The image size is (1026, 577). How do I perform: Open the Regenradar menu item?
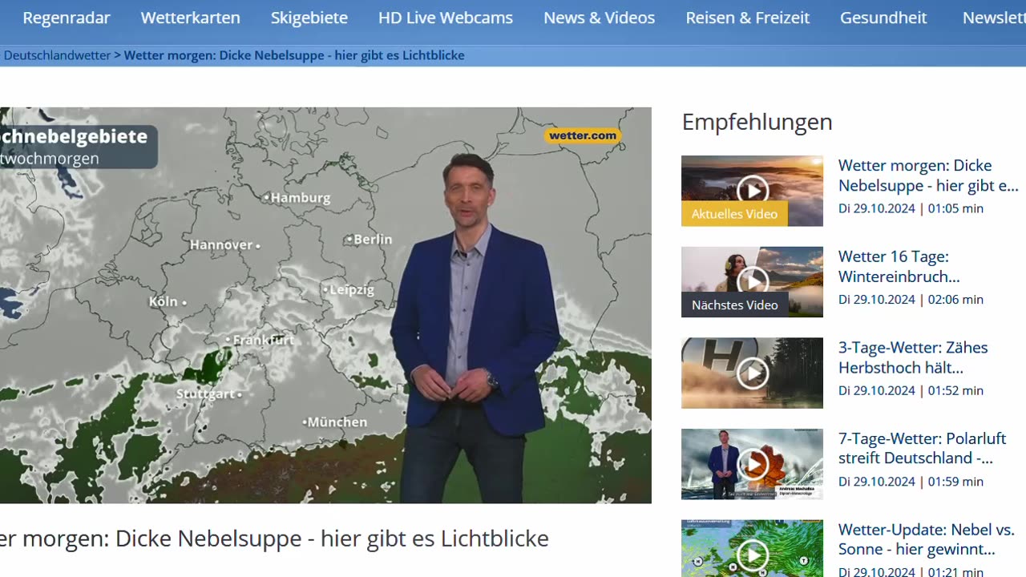(67, 18)
